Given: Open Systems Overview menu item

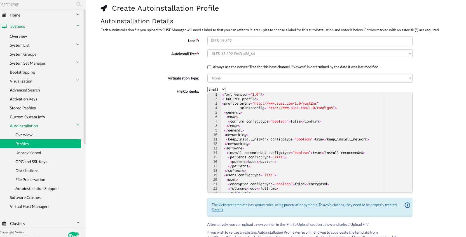Looking at the screenshot, I should point(18,36).
